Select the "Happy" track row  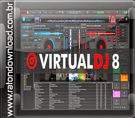[73, 85]
